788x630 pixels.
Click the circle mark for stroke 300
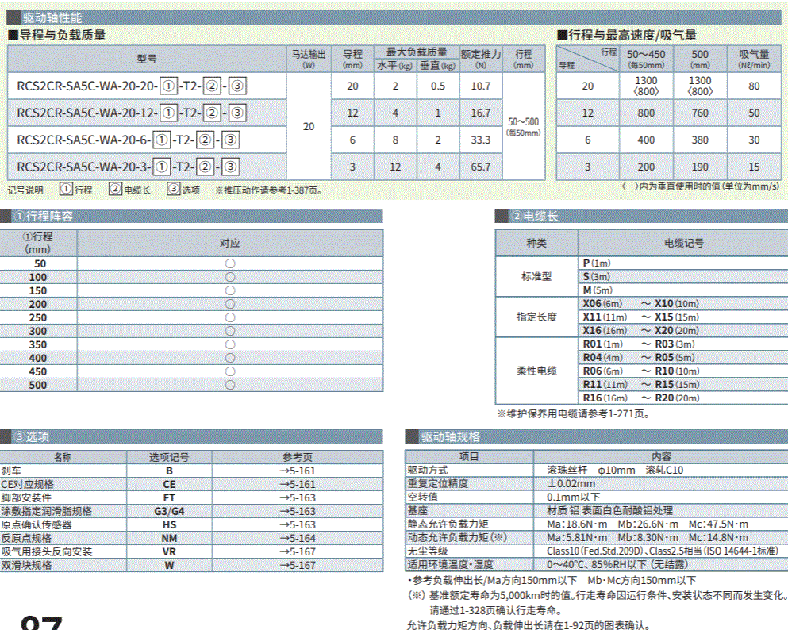click(x=230, y=331)
